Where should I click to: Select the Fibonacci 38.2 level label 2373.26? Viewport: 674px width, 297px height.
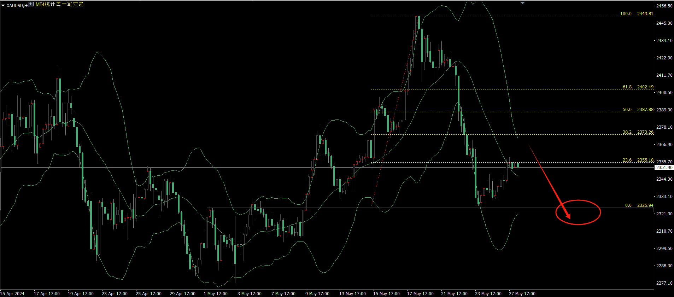tap(638, 132)
